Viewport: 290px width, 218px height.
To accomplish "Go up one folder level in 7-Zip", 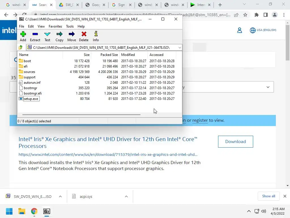I will 21,47.
